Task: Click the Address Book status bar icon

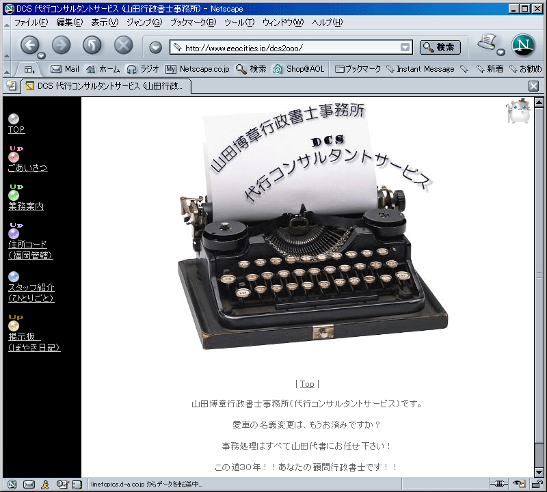Action: [77, 484]
